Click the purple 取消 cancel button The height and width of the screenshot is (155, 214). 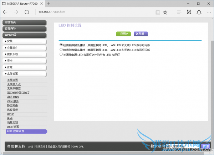(141, 33)
